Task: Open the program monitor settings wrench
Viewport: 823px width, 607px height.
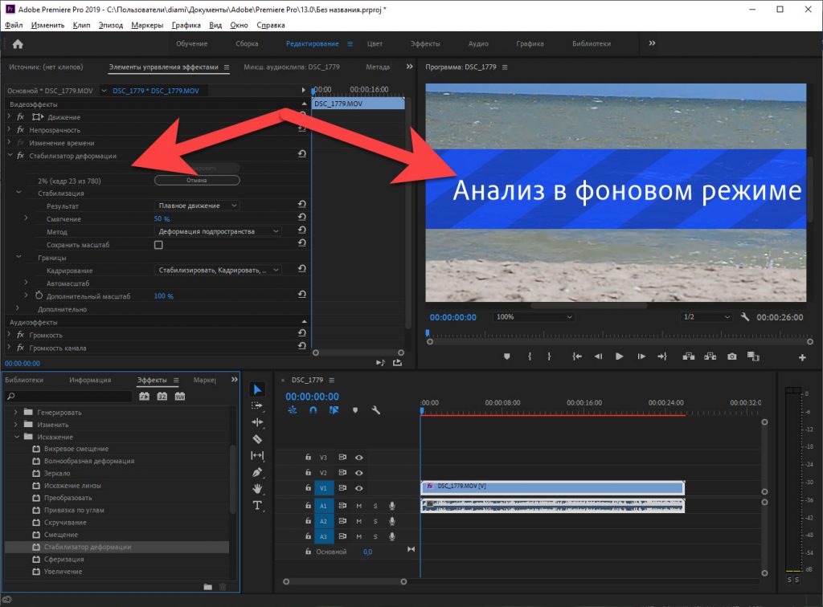Action: [745, 317]
